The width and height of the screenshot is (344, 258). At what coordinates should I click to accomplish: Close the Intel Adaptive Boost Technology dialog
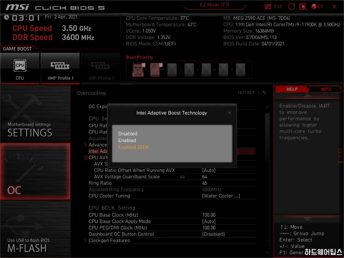[229, 113]
